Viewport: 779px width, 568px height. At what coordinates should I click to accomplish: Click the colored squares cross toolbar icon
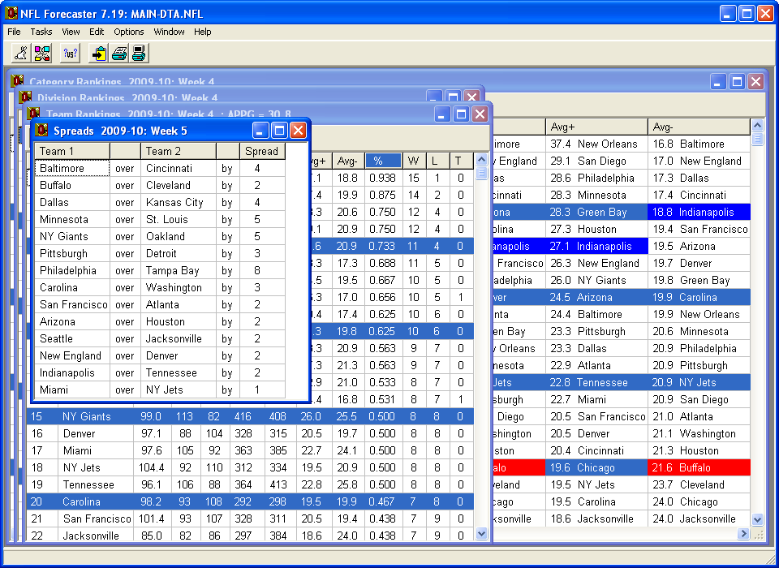coord(41,53)
